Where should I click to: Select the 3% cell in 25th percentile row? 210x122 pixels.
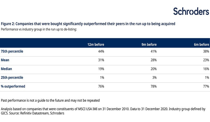154,78
